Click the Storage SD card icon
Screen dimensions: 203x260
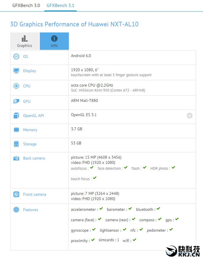(x=16, y=144)
